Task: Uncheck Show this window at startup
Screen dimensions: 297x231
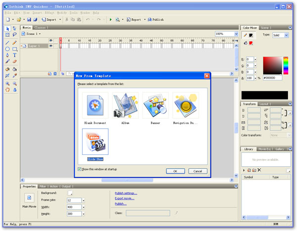Action: 79,169
